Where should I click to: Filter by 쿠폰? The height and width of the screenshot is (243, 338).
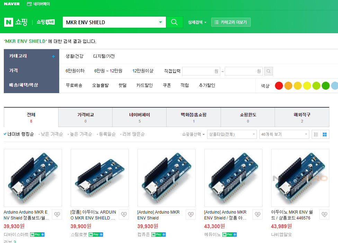coord(167,85)
